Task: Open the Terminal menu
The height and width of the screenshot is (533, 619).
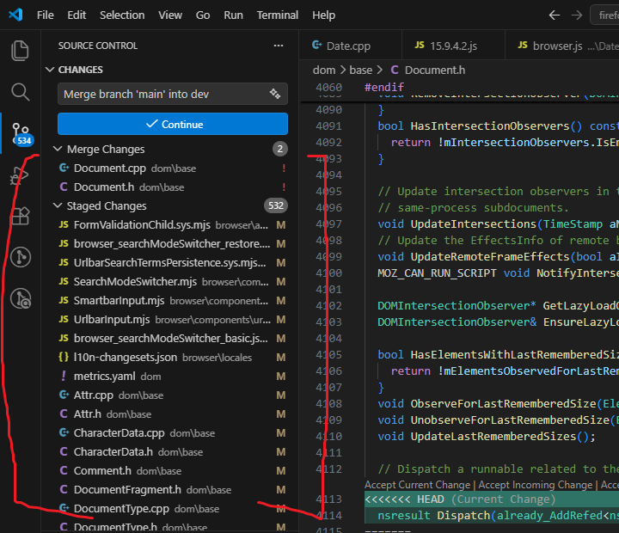Action: (x=278, y=15)
